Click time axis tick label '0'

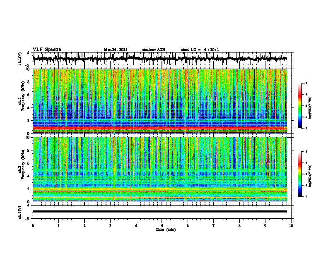(33, 226)
